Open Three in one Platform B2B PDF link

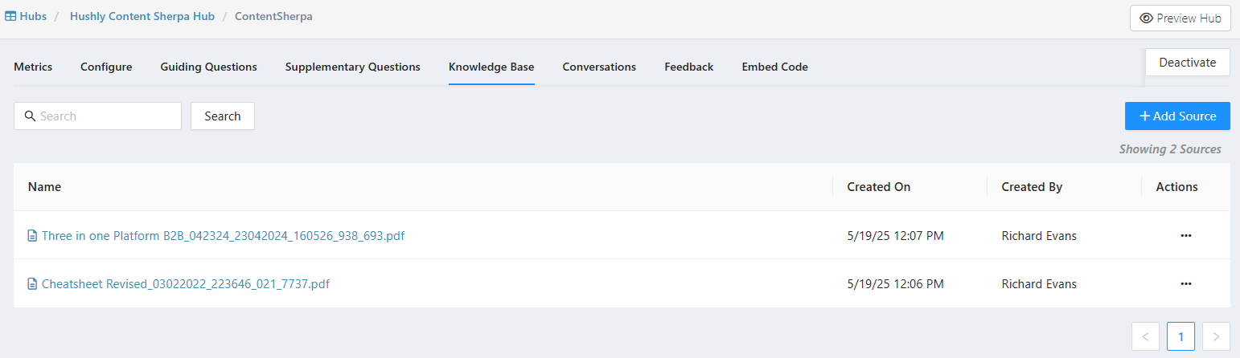click(223, 236)
